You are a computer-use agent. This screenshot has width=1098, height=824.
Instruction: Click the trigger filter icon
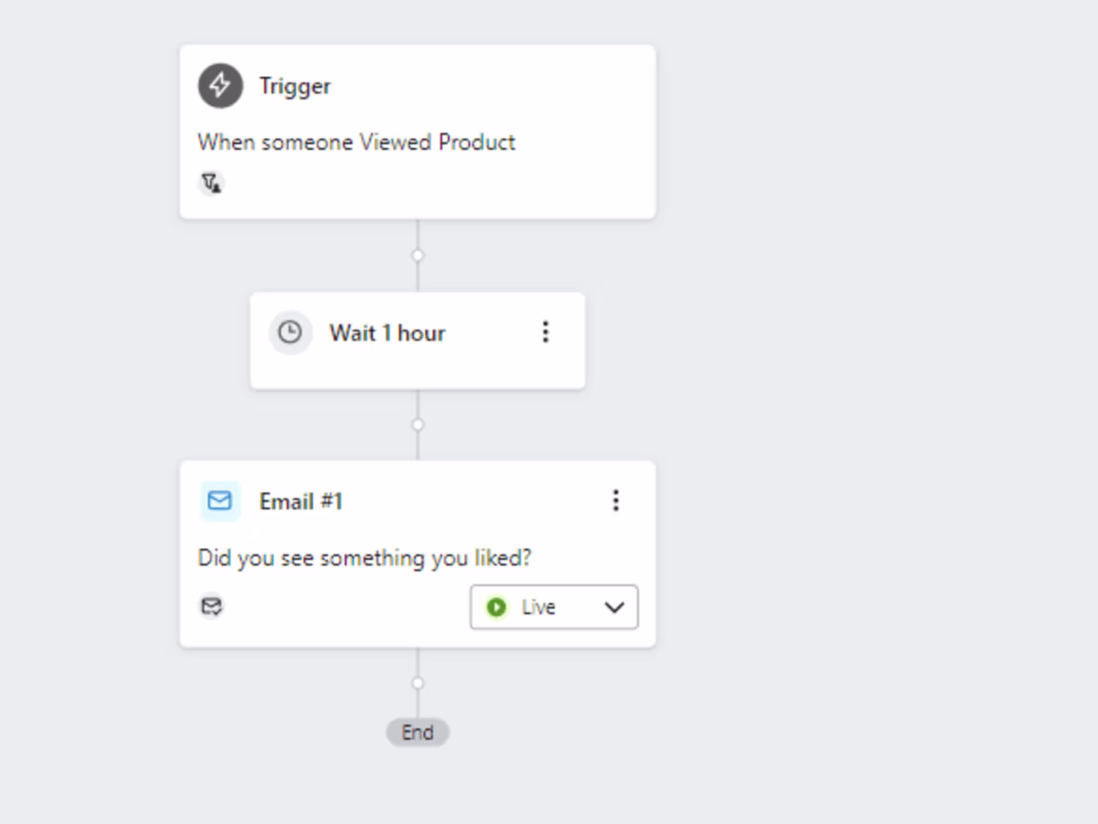[x=211, y=183]
